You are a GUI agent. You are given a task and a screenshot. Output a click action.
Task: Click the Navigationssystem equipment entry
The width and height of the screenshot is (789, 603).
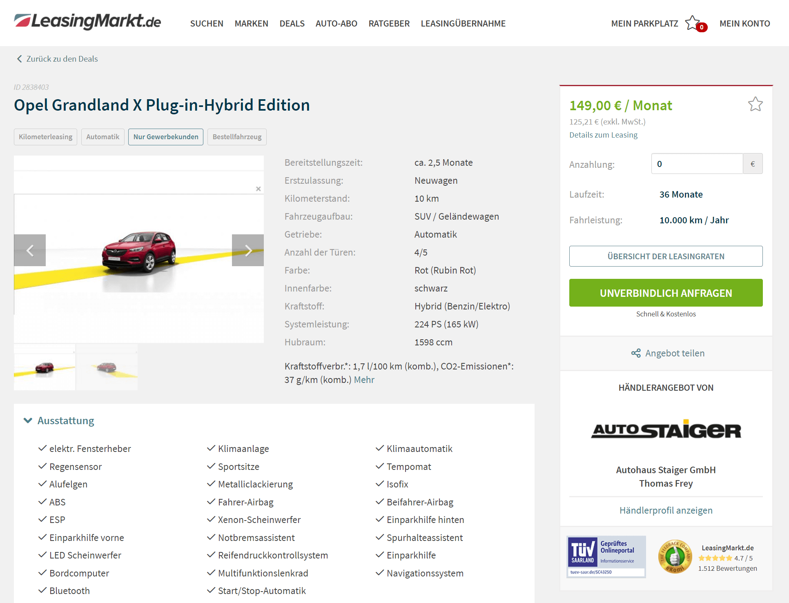point(425,573)
